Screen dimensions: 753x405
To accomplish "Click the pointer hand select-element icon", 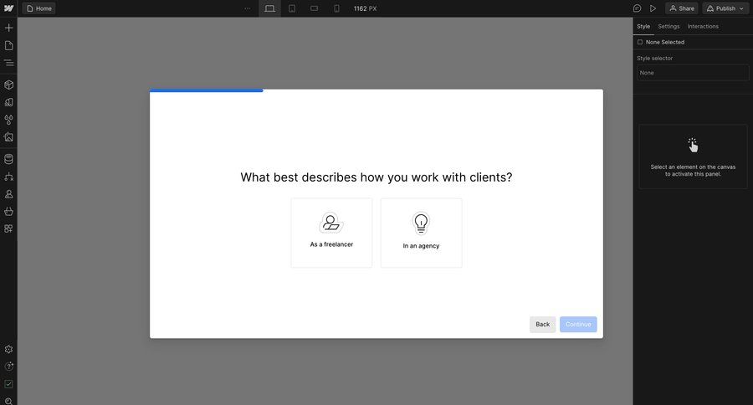I will tap(693, 145).
